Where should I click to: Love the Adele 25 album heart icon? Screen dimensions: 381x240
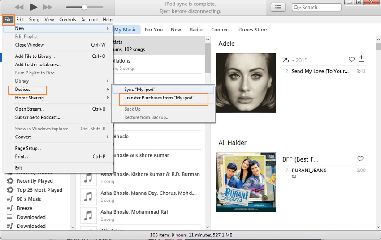click(351, 60)
